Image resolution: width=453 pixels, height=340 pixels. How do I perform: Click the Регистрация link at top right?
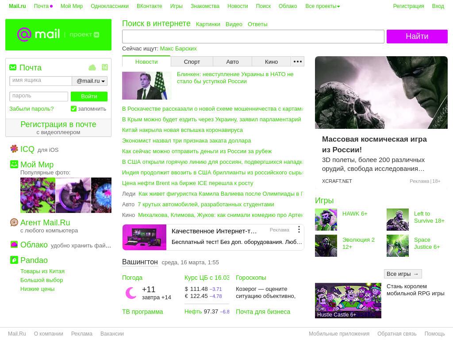408,6
